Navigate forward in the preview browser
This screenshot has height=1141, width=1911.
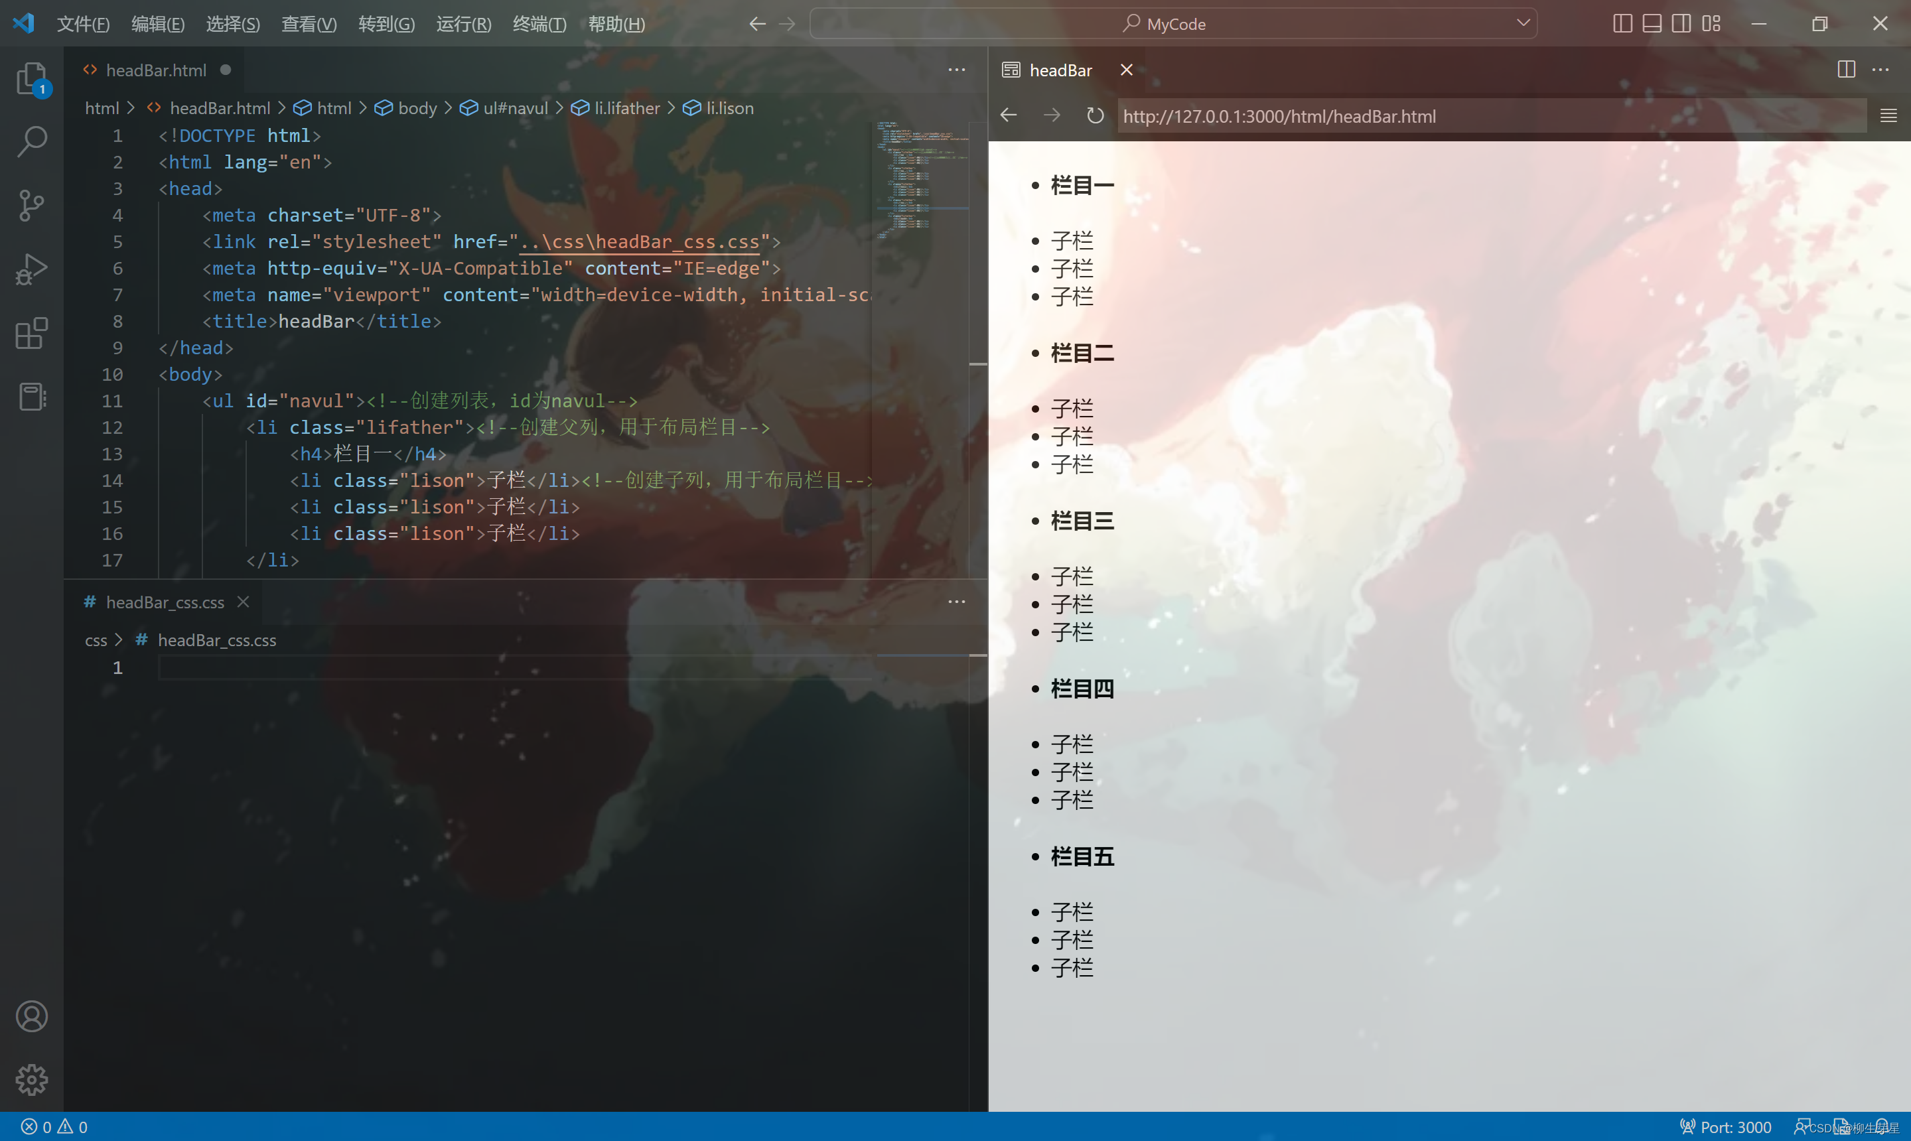[1052, 115]
